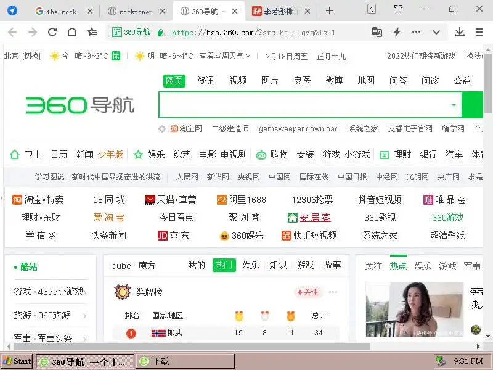Image resolution: width=493 pixels, height=370 pixels.
Task: Select the 热点 tab in news panel
Action: (398, 266)
